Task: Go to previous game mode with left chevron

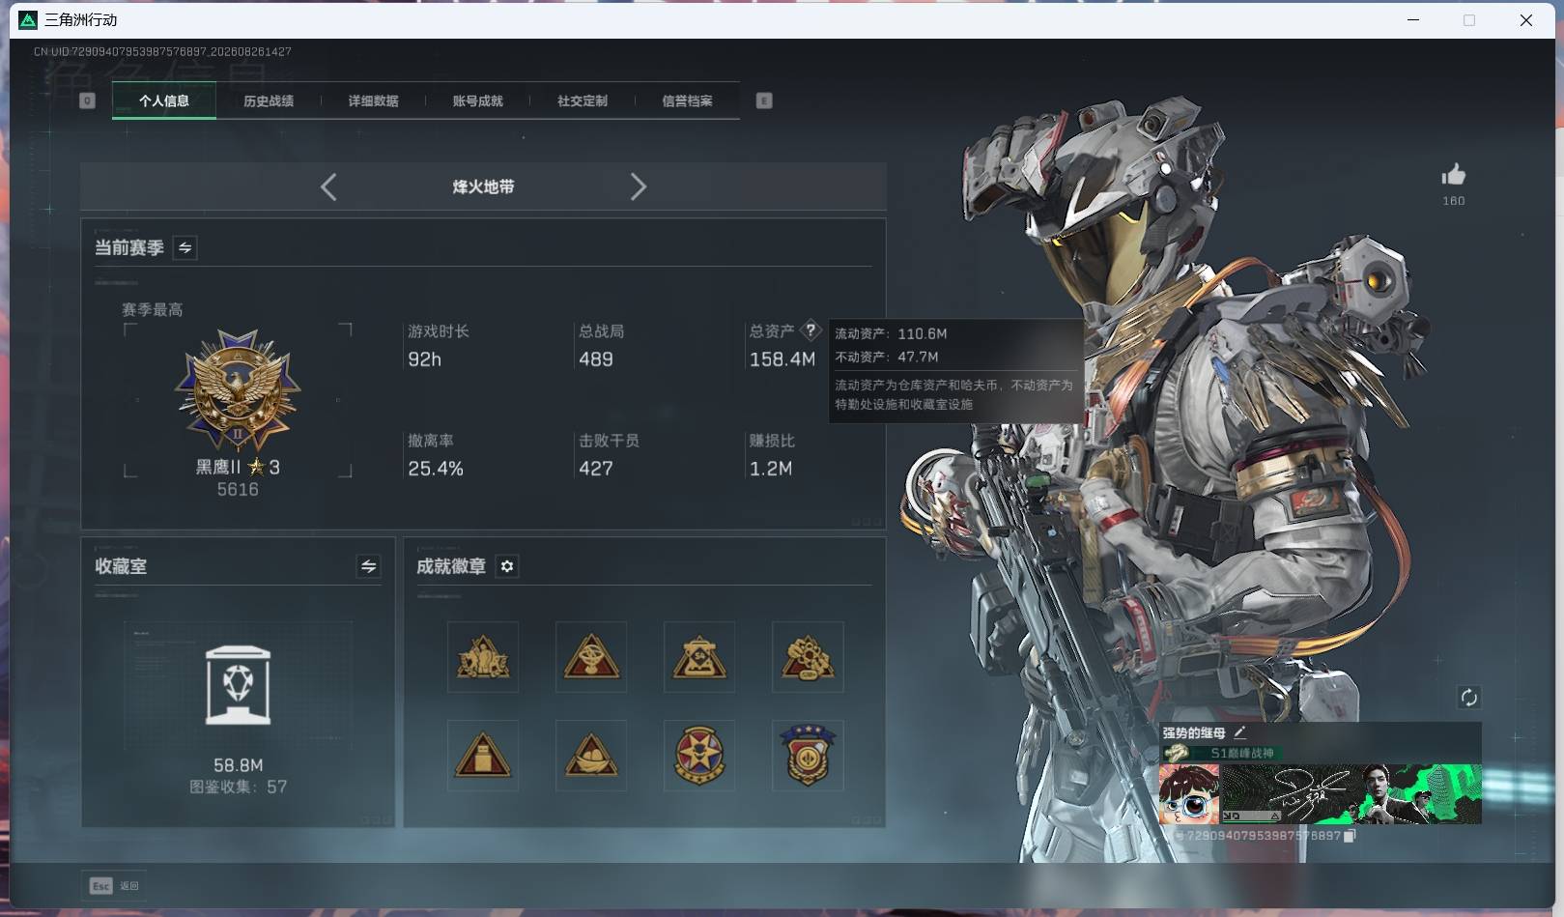Action: click(x=328, y=186)
